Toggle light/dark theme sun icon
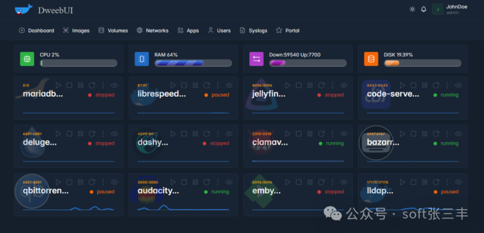The height and width of the screenshot is (233, 484). [412, 9]
